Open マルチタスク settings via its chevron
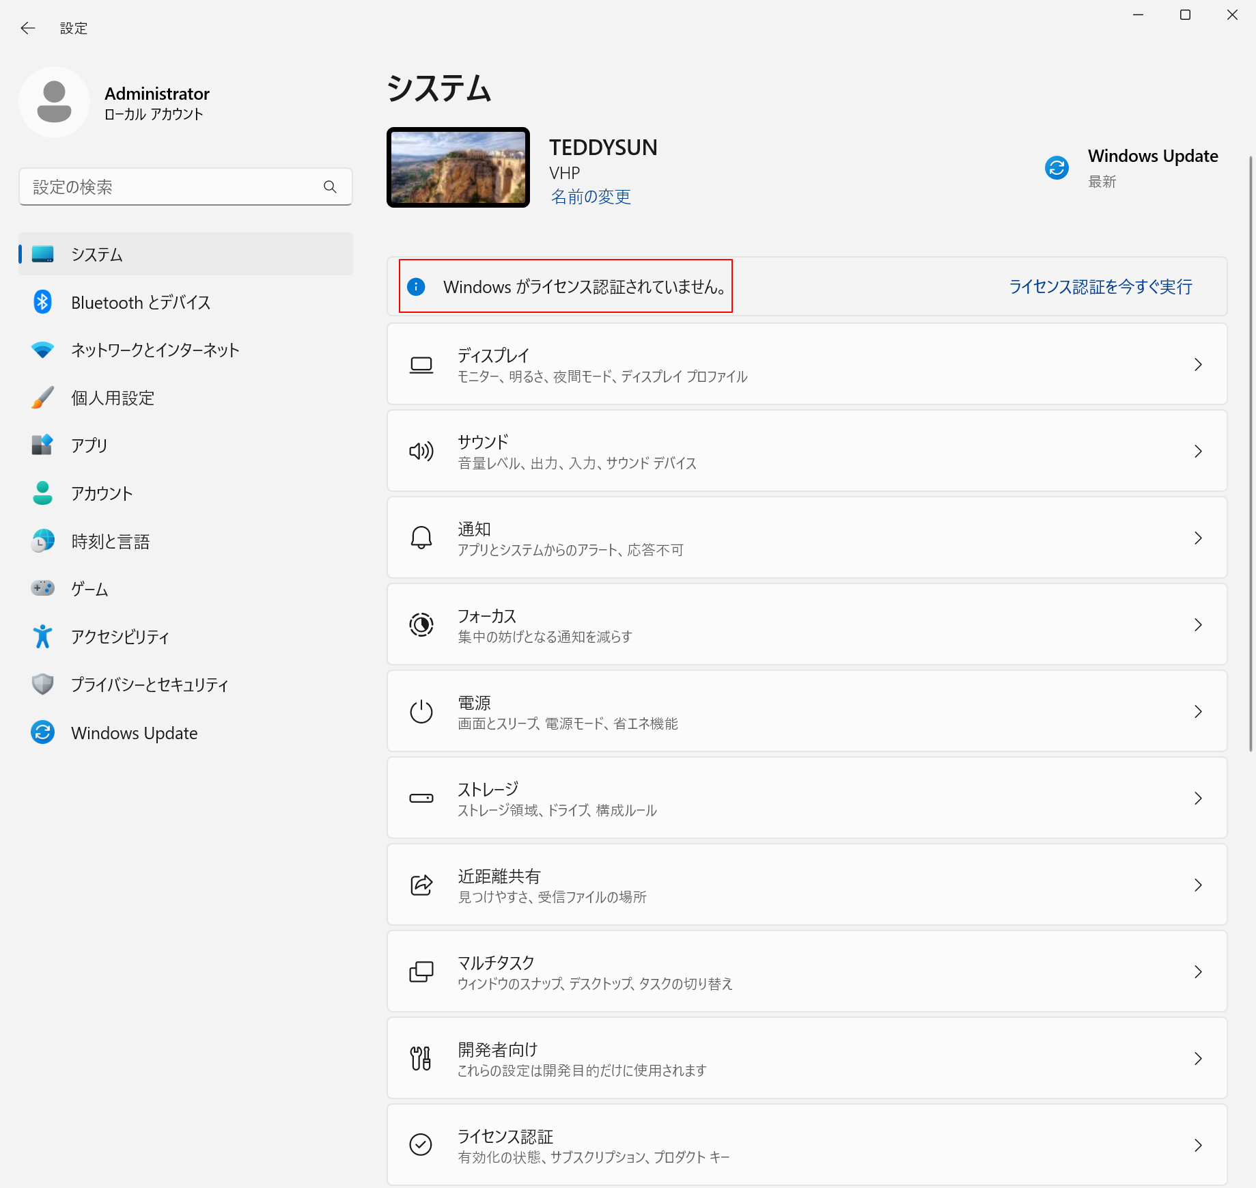This screenshot has width=1256, height=1188. tap(1199, 972)
